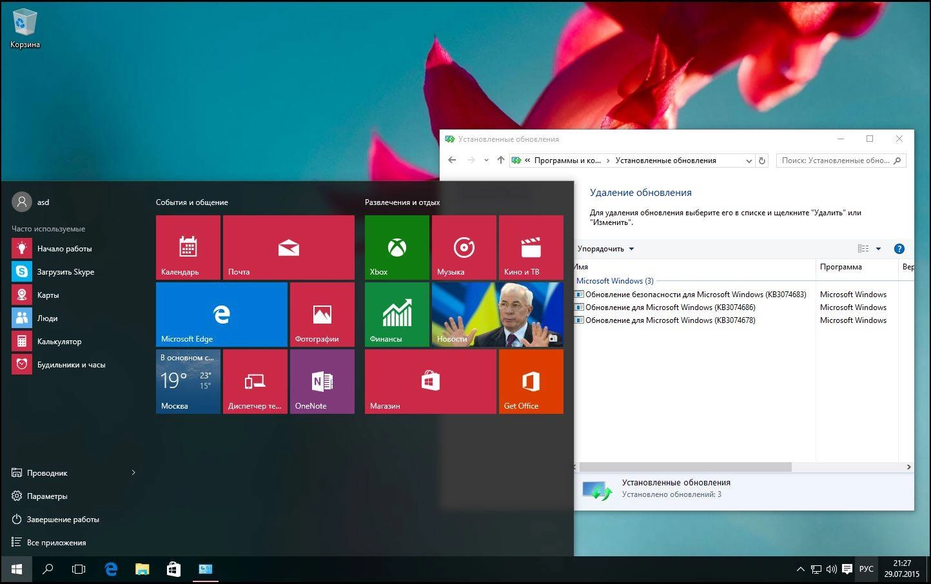Launch the Get Office tile

coord(531,382)
